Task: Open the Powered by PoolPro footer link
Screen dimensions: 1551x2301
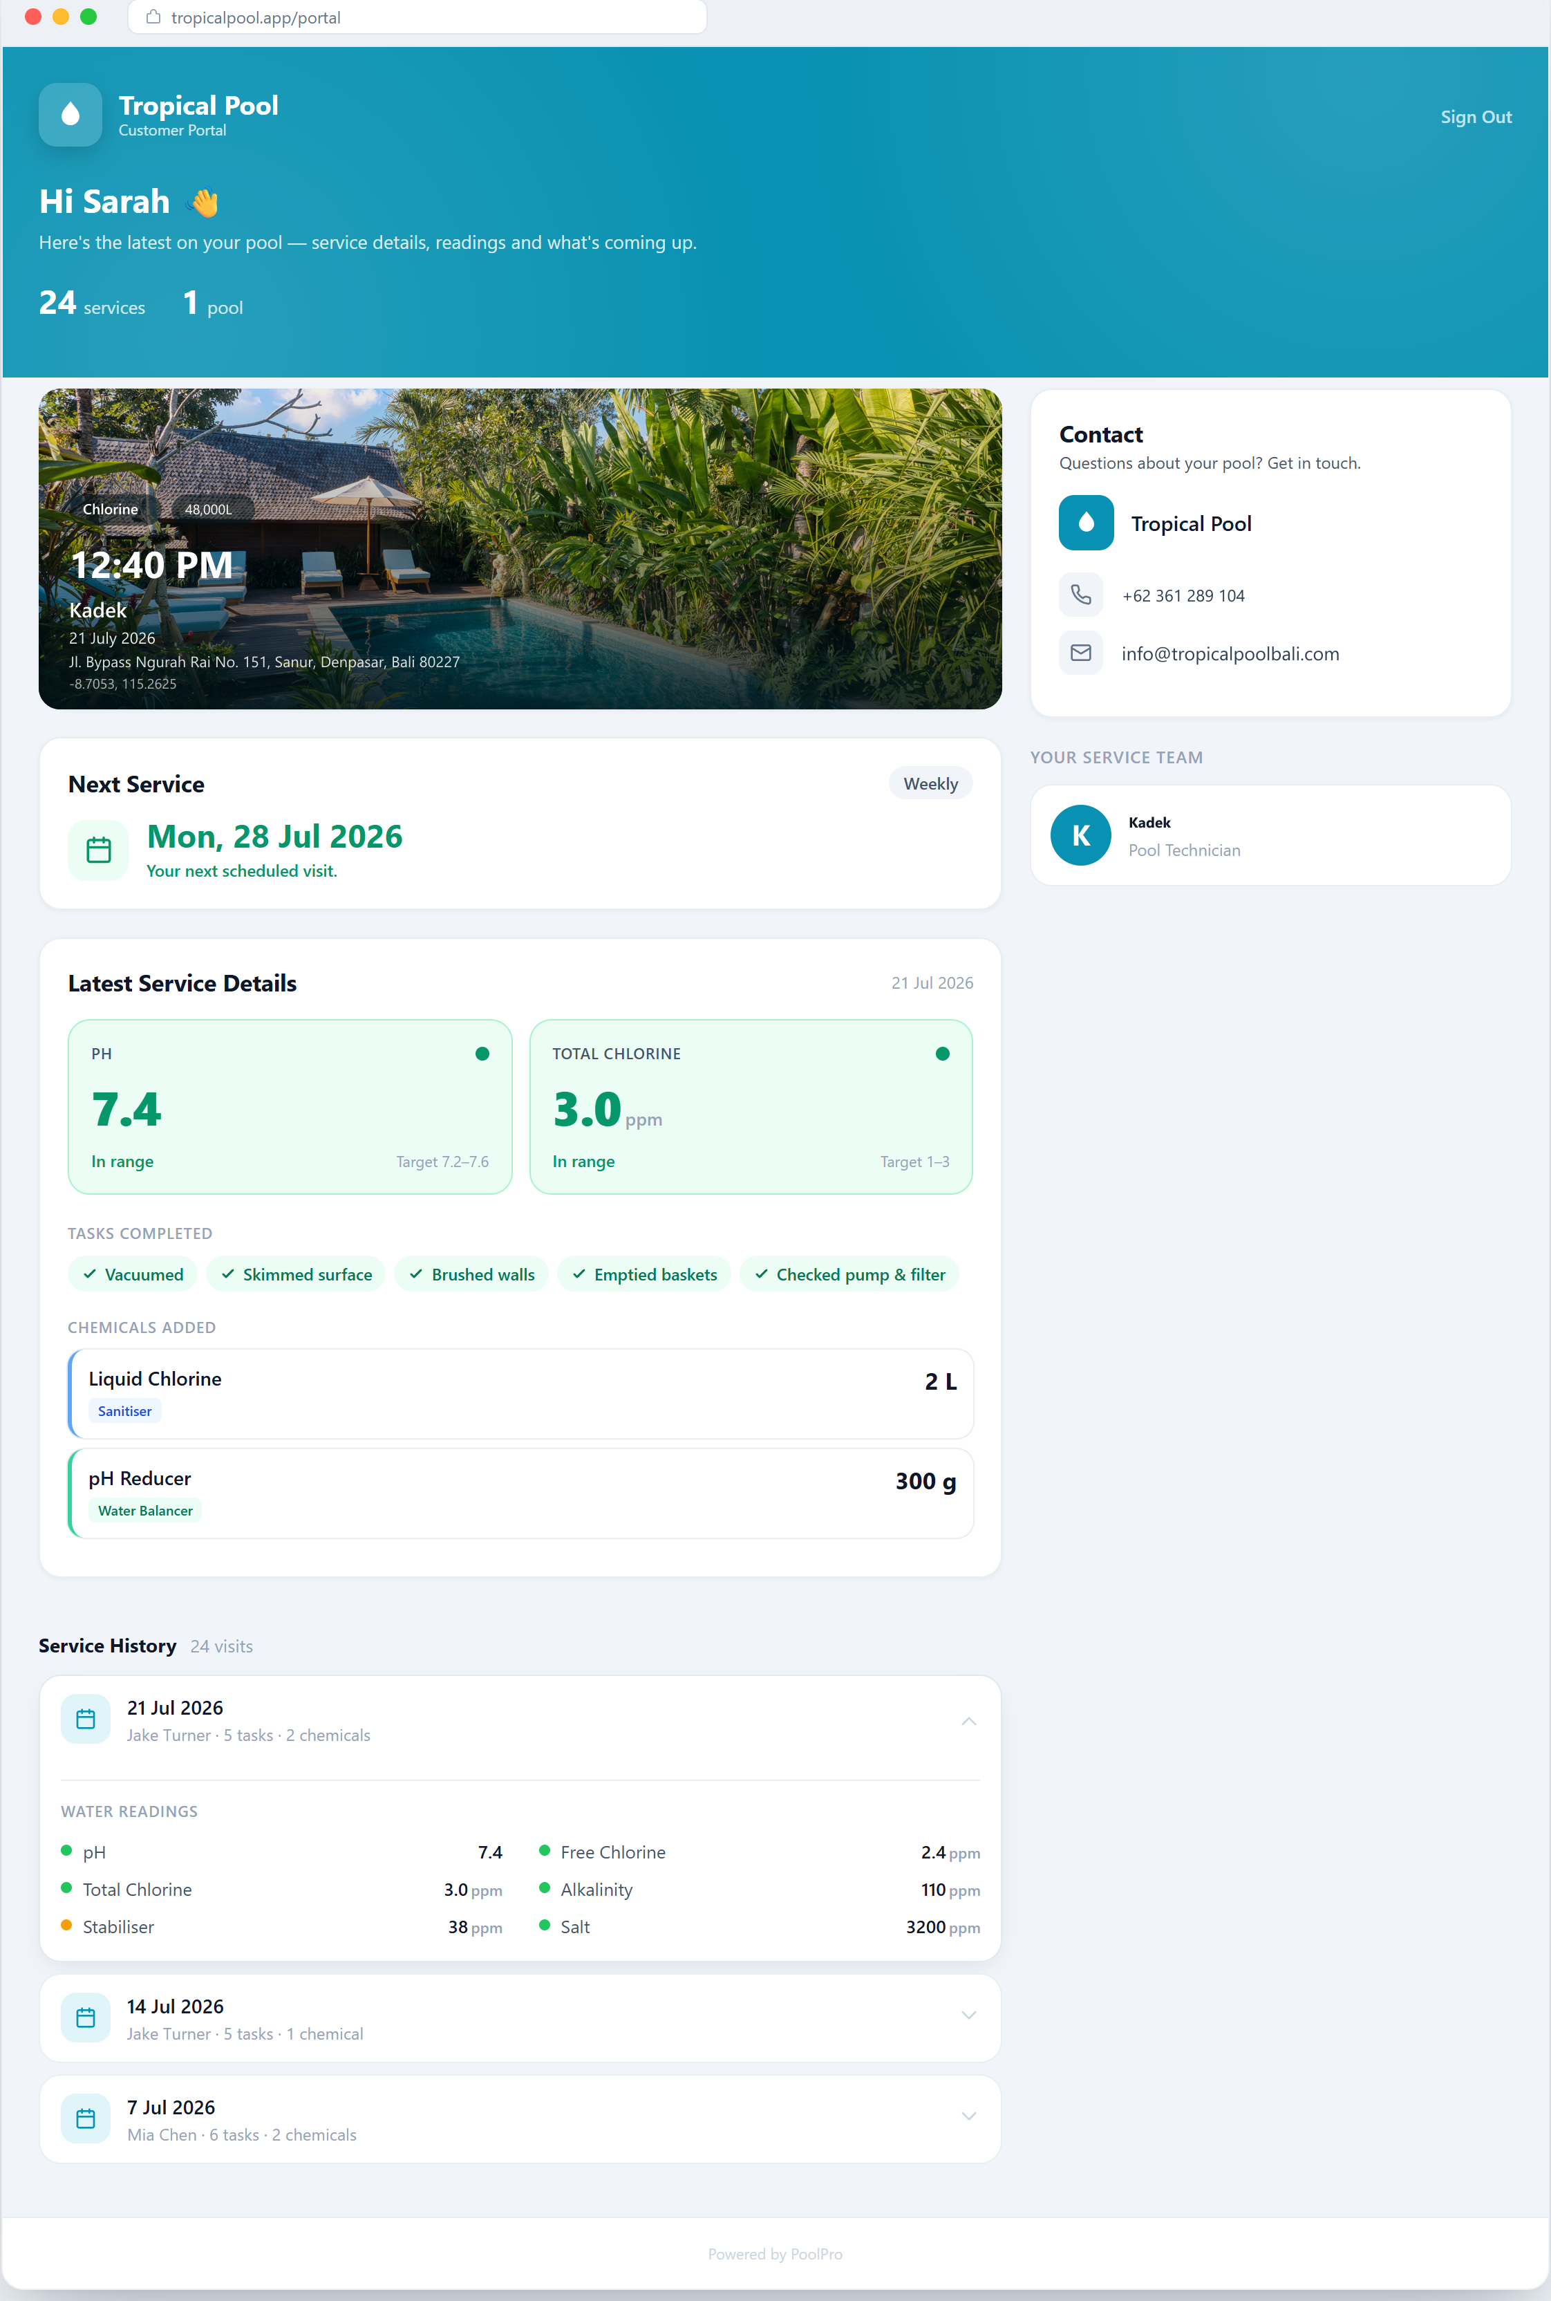Action: [775, 2253]
